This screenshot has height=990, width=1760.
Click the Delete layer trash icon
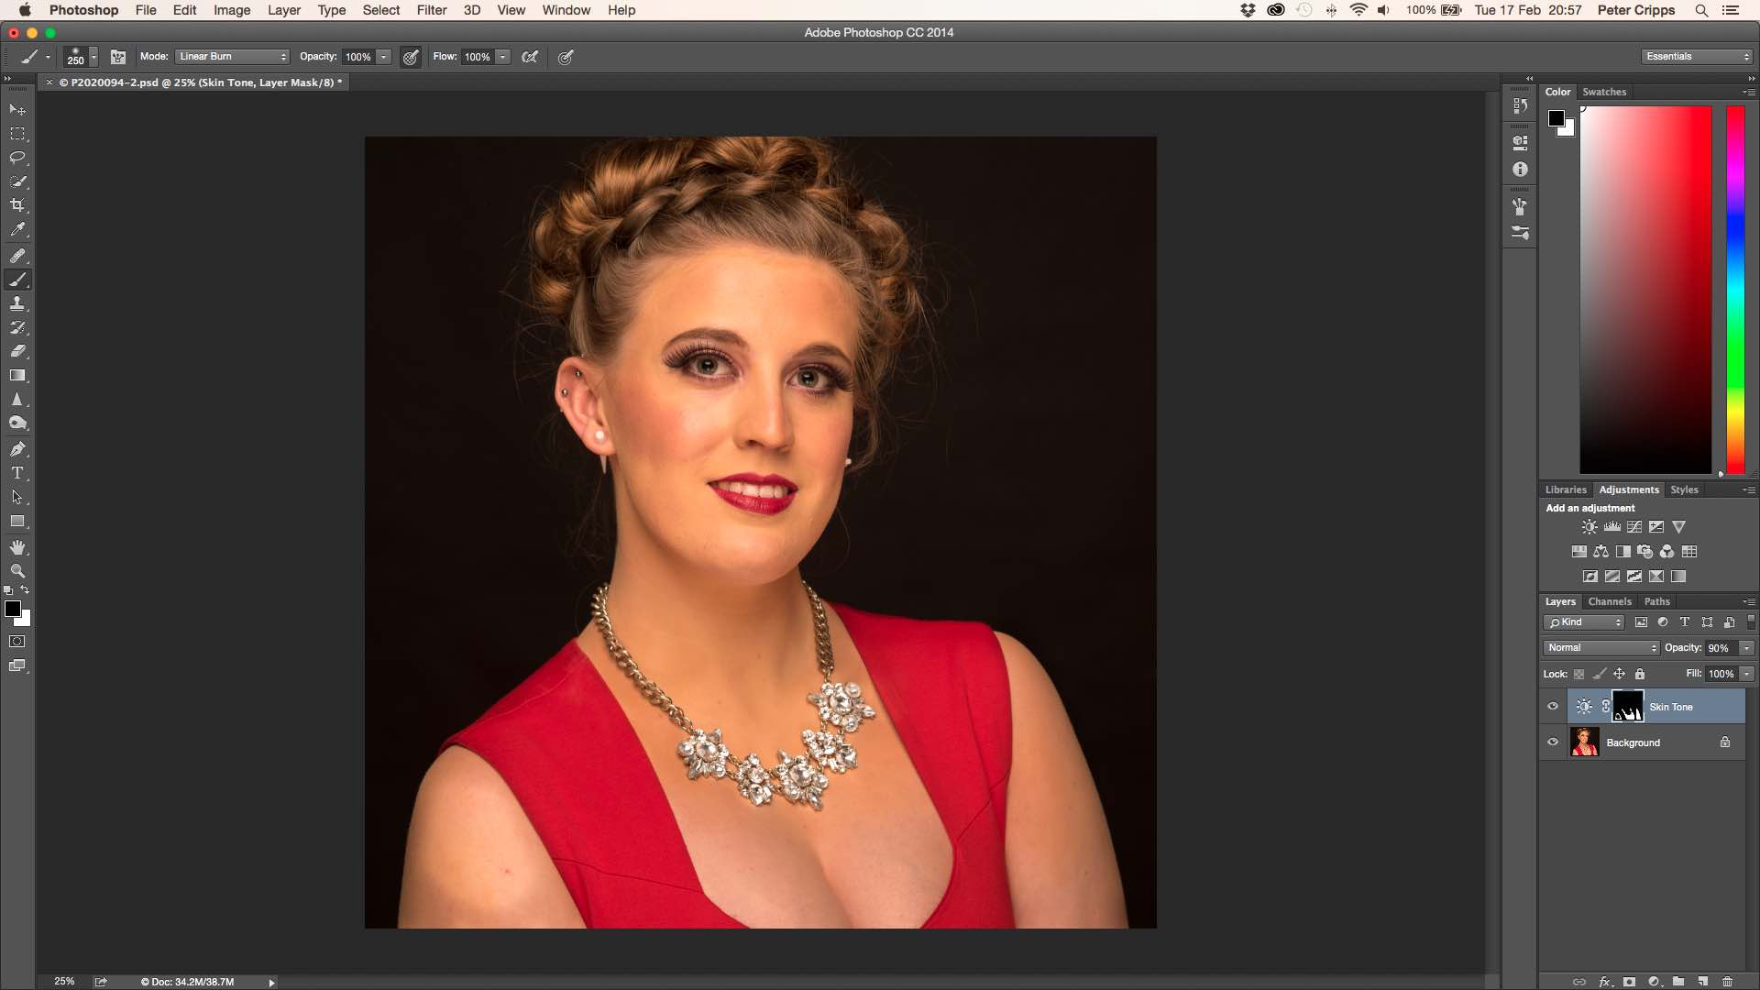1727,981
